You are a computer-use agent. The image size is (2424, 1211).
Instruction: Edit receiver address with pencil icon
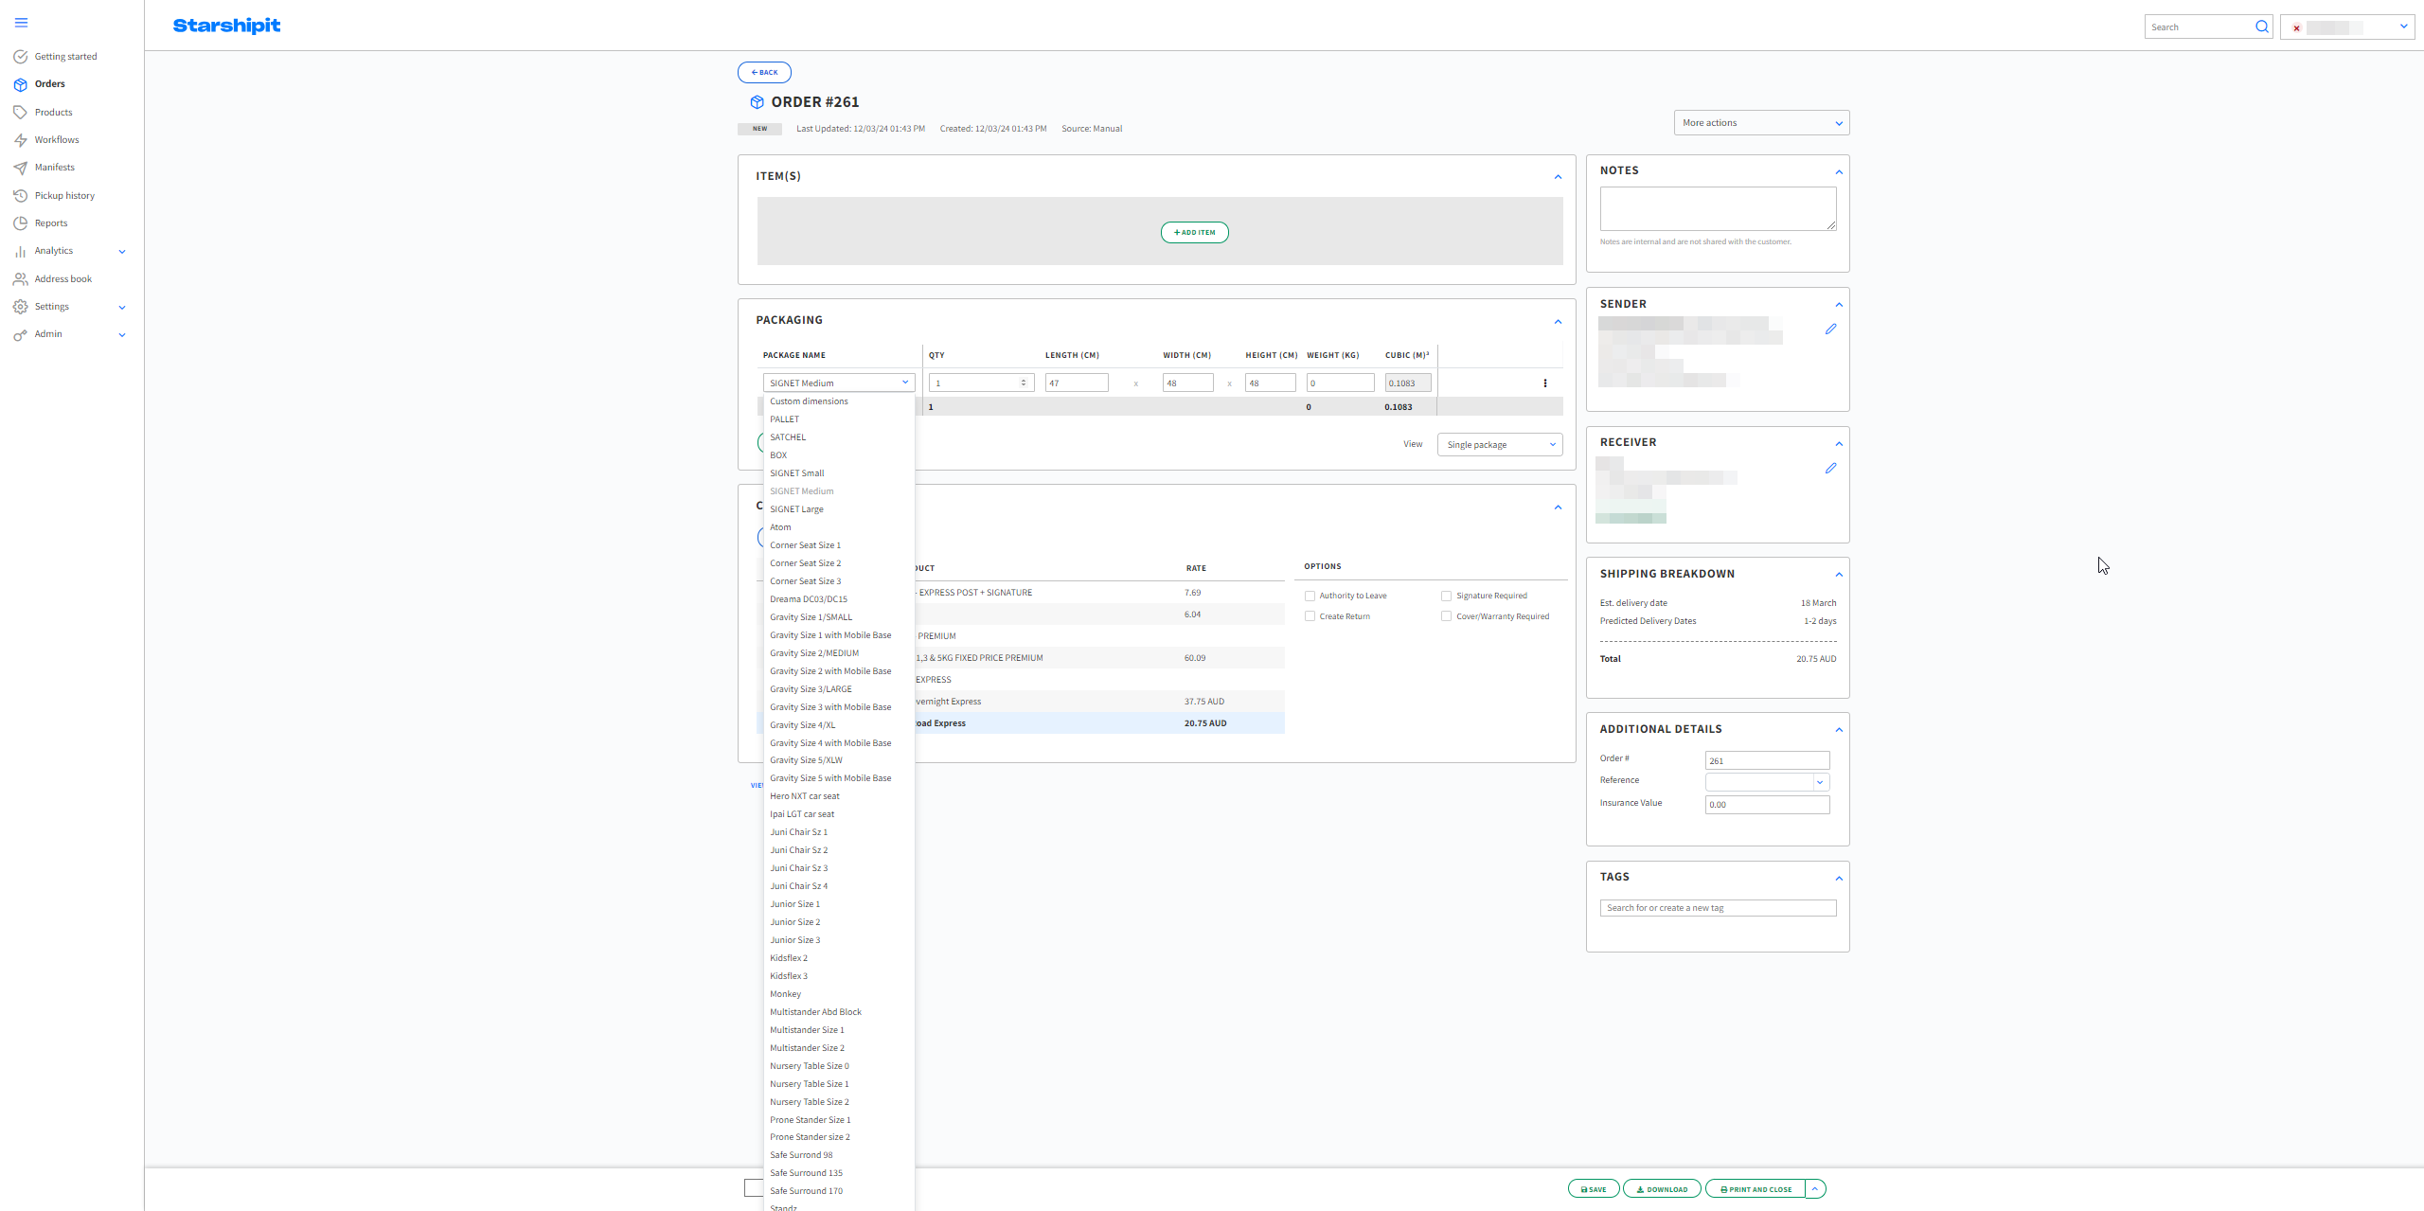[1830, 469]
